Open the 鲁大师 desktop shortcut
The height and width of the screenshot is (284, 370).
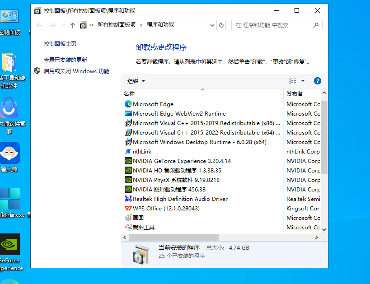[x=9, y=157]
